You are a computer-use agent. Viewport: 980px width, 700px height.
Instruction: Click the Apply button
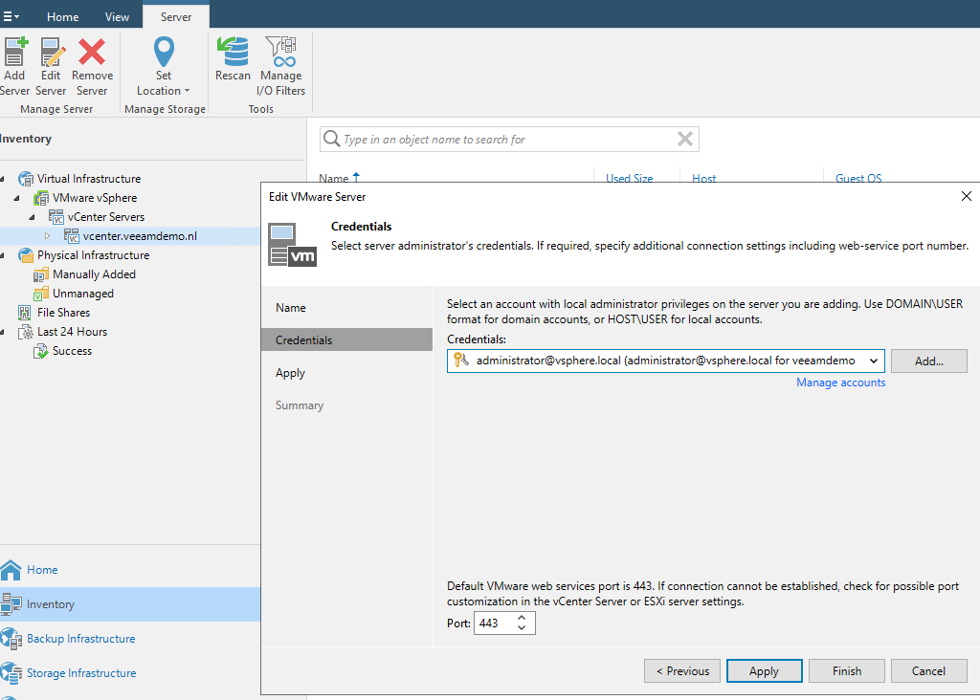pyautogui.click(x=764, y=671)
